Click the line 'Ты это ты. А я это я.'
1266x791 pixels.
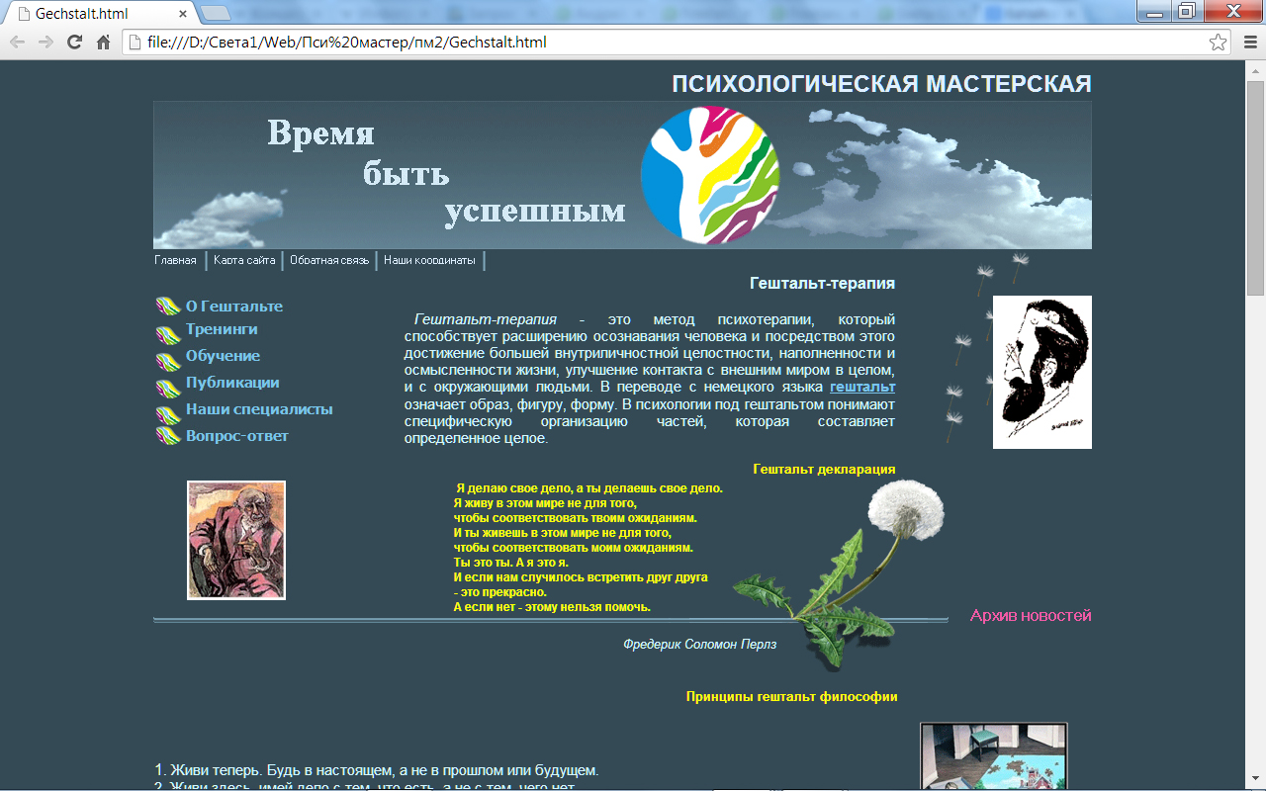pos(511,563)
